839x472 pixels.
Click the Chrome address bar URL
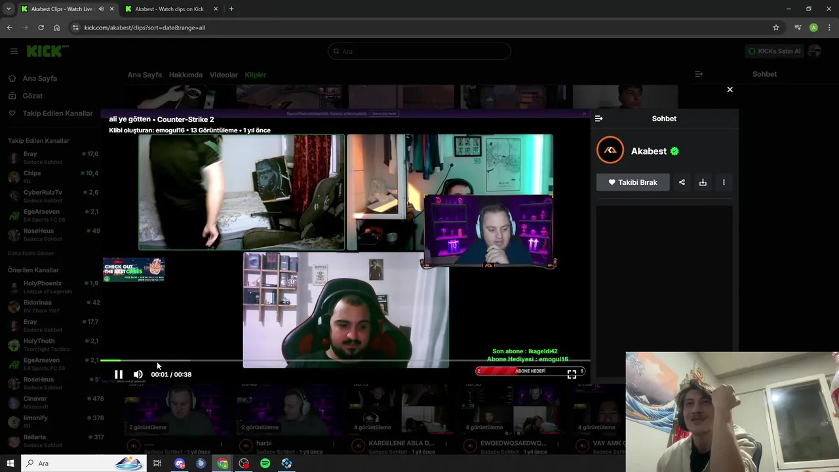(x=144, y=28)
